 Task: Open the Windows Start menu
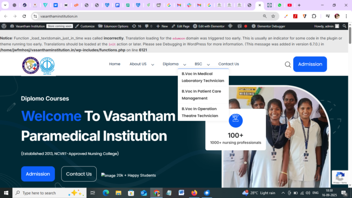(x=6, y=193)
